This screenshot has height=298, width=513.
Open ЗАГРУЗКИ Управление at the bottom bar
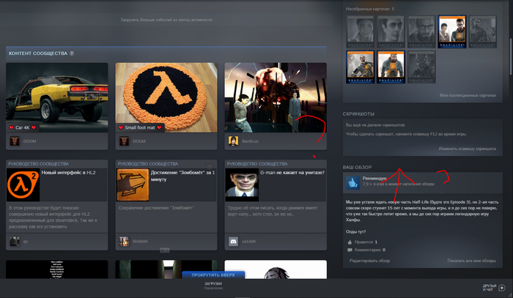point(213,286)
